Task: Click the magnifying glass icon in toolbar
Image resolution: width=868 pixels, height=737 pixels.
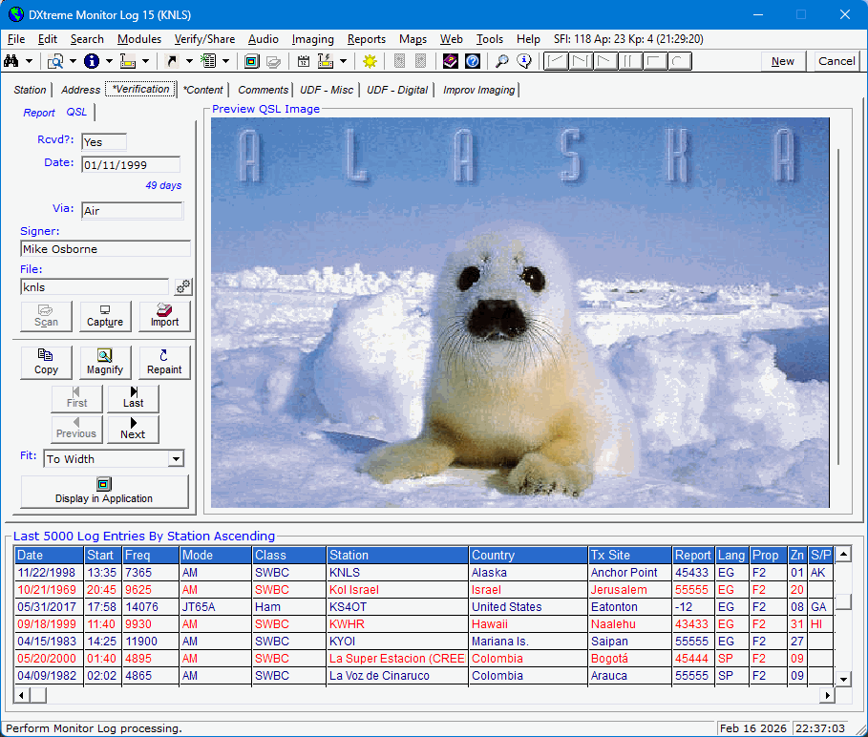Action: click(501, 61)
